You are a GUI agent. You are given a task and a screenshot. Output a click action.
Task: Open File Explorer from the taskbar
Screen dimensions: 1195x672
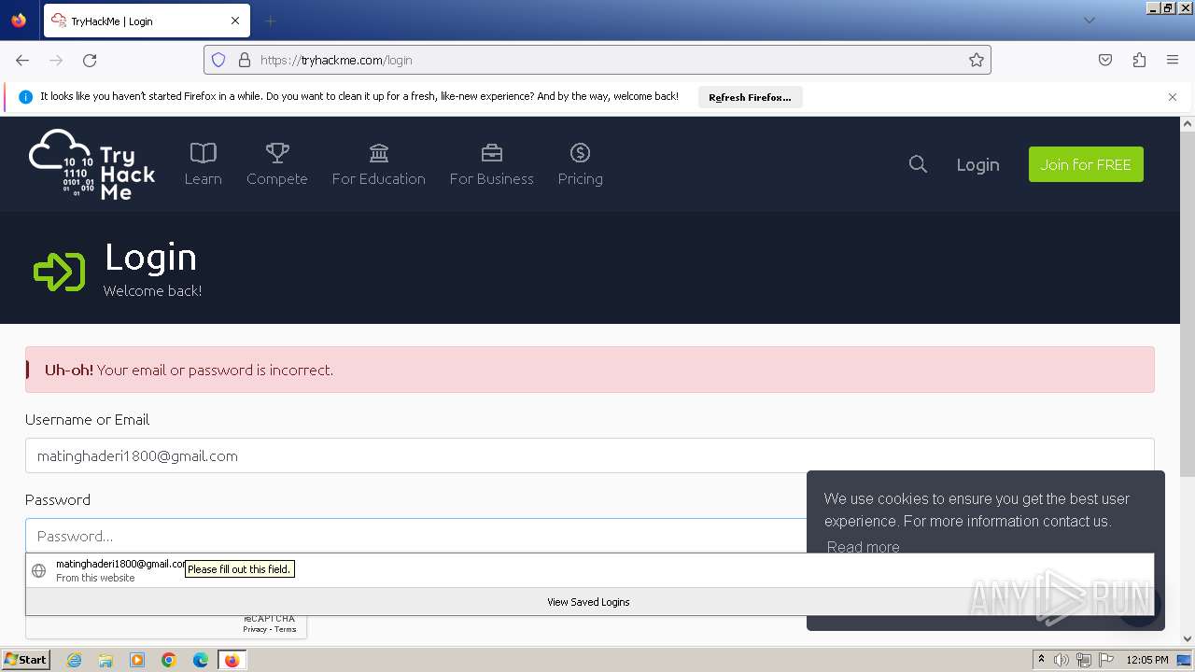(x=105, y=660)
